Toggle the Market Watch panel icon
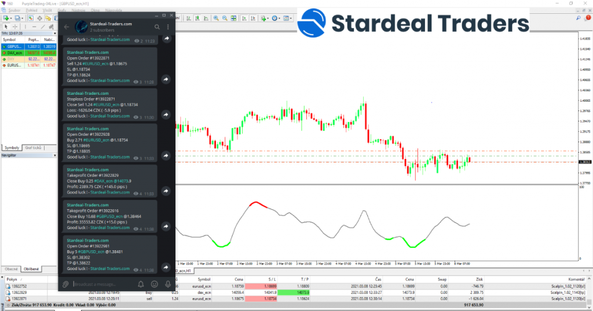The width and height of the screenshot is (593, 311). [x=31, y=18]
